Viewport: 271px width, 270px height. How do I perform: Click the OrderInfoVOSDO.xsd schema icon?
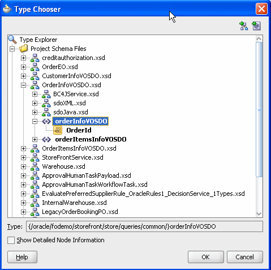coord(35,85)
